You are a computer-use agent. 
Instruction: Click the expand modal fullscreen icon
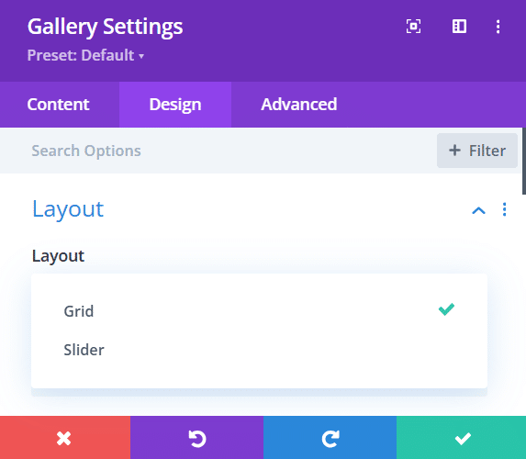tap(413, 27)
